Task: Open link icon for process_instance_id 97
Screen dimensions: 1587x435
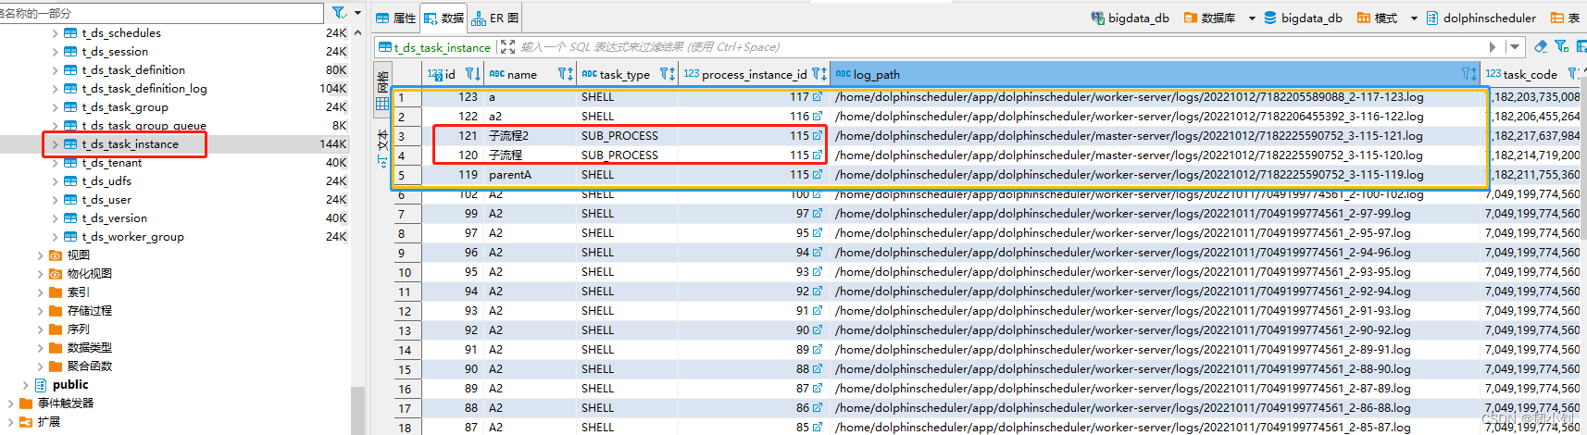Action: pyautogui.click(x=818, y=214)
